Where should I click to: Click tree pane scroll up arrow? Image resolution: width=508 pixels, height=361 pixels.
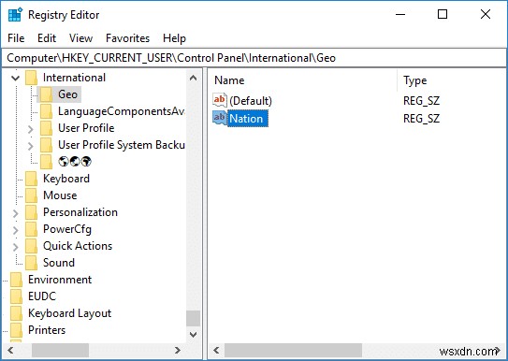[193, 78]
